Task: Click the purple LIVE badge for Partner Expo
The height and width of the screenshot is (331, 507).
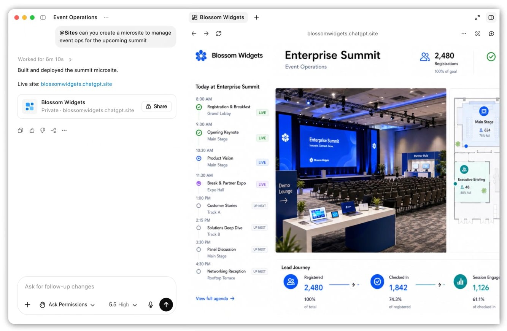Action: 262,185
